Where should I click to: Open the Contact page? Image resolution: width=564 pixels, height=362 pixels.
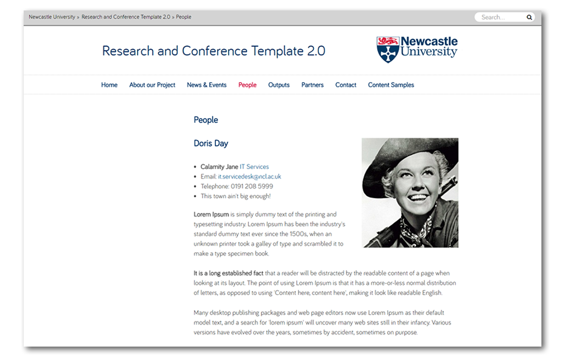pos(346,85)
